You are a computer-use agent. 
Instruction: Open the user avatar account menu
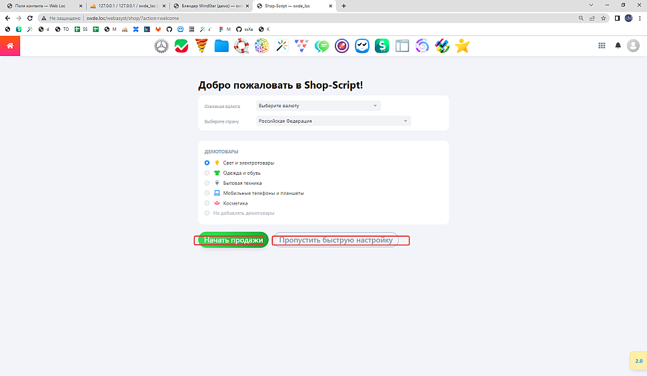point(633,46)
